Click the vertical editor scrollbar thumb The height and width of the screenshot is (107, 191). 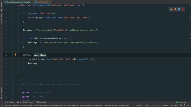[190, 18]
